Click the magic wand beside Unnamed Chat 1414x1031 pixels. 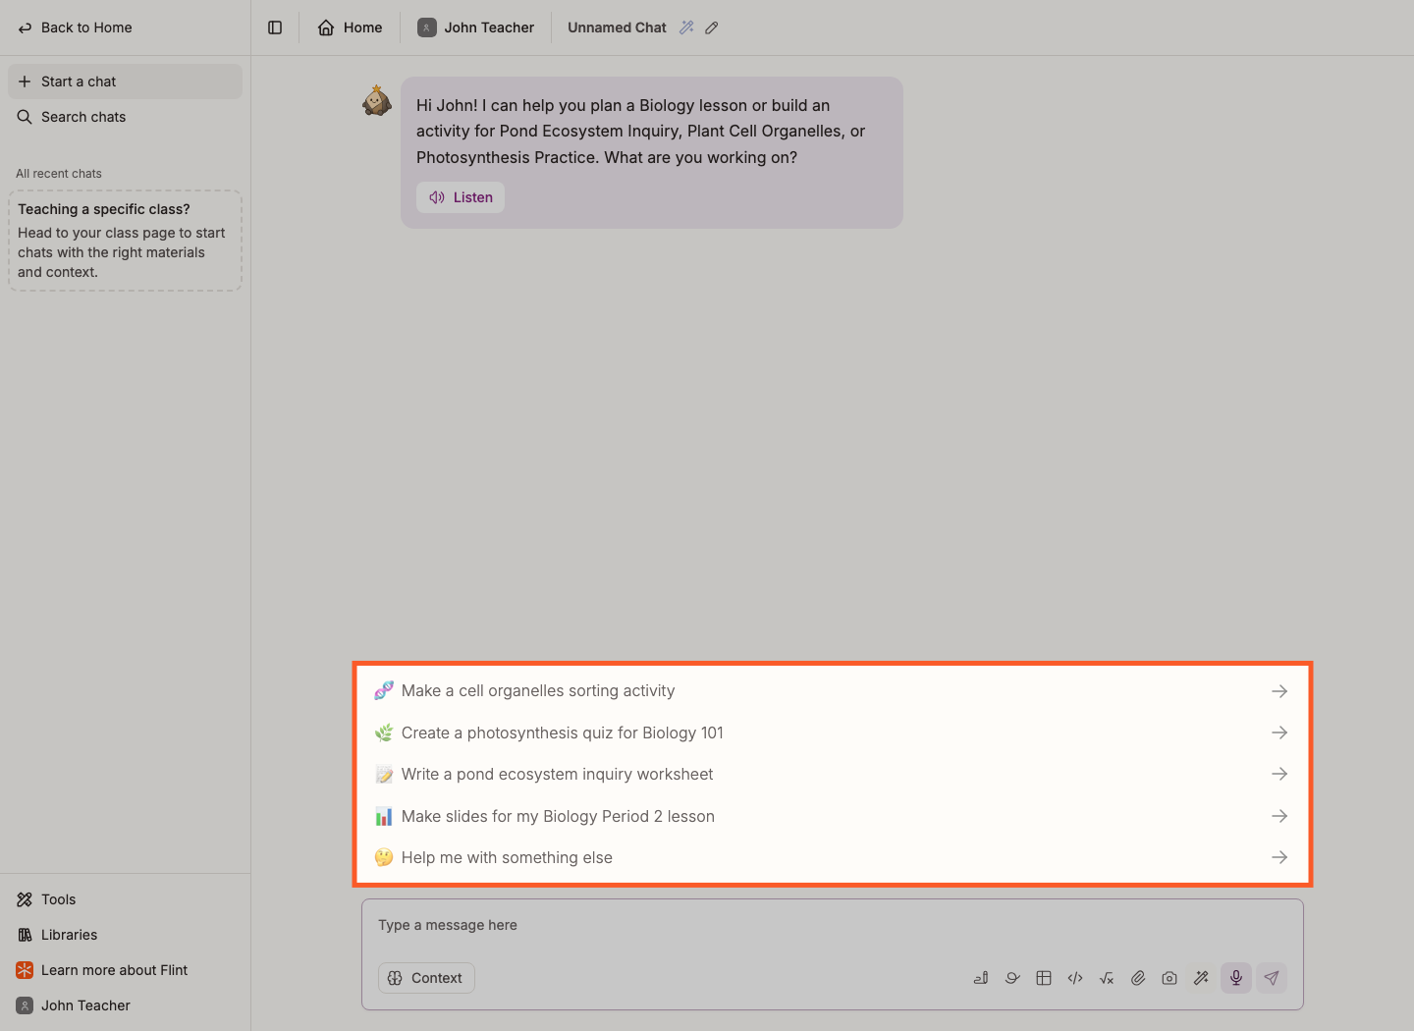(686, 27)
